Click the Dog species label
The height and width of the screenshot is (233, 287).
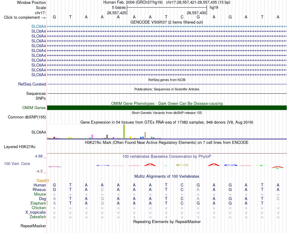pos(42,199)
